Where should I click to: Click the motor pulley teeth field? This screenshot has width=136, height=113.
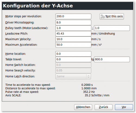[x=73, y=28]
